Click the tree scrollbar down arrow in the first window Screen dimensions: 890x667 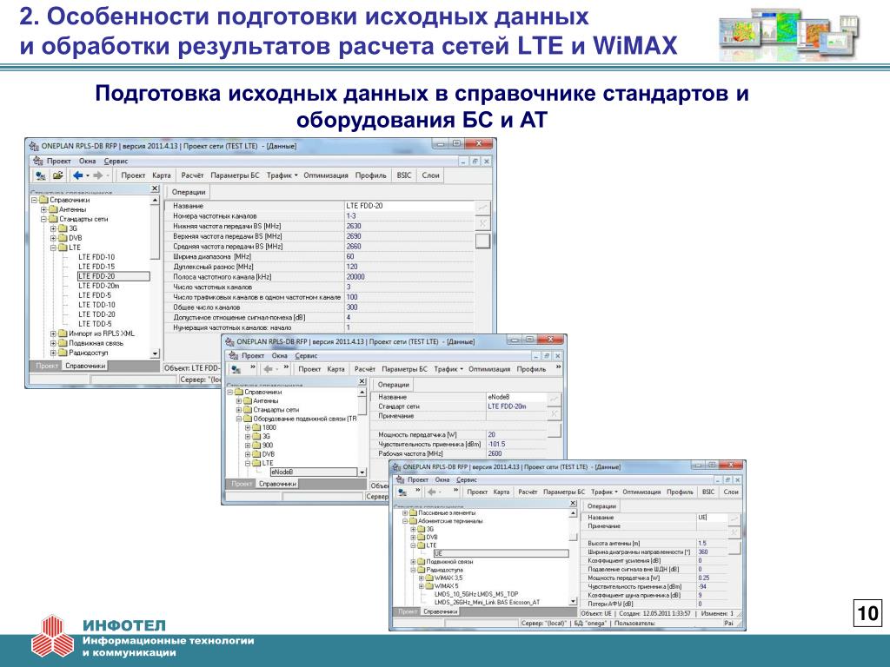pyautogui.click(x=155, y=354)
